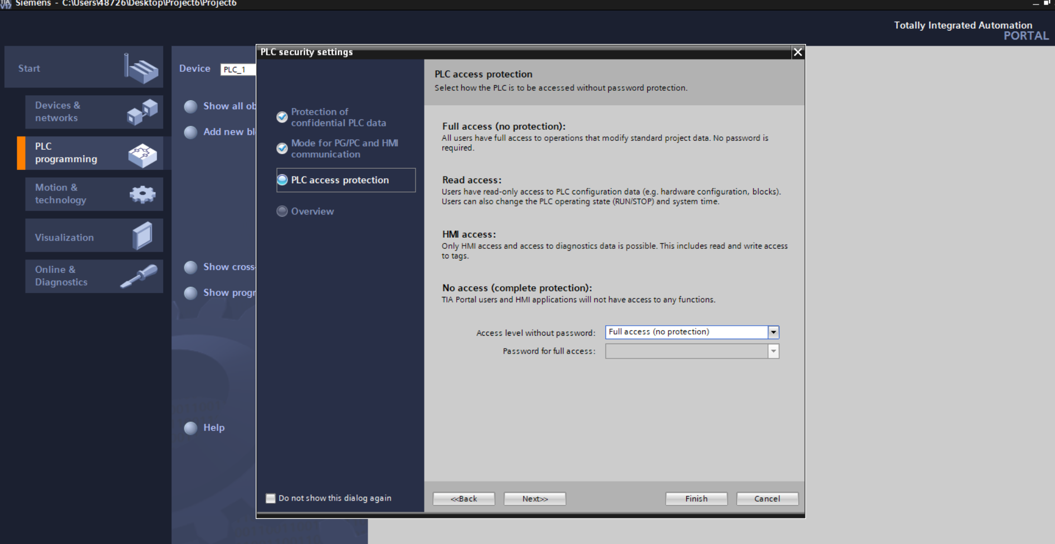1055x544 pixels.
Task: Click the PLC programming block icon
Action: pos(143,155)
